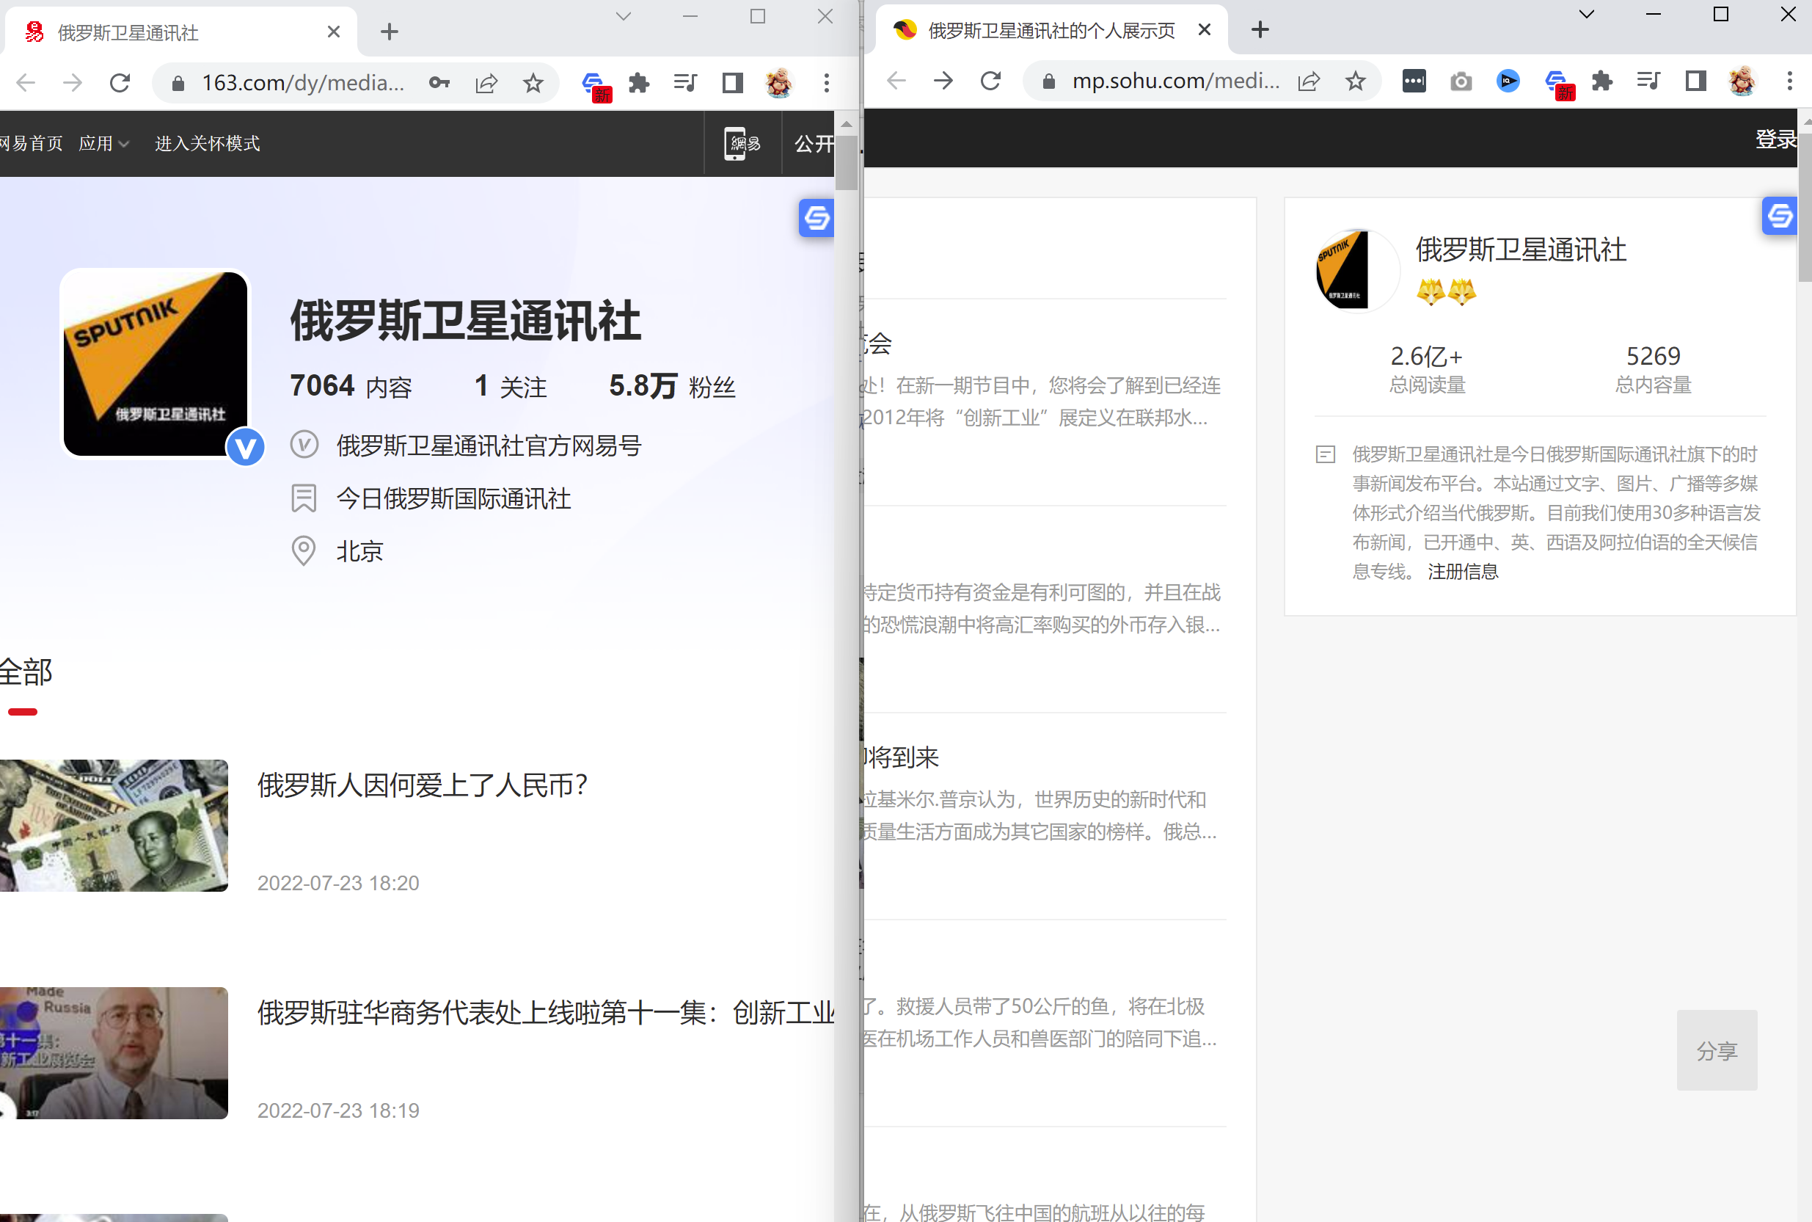
Task: Go back in the left browser window
Action: tap(26, 83)
